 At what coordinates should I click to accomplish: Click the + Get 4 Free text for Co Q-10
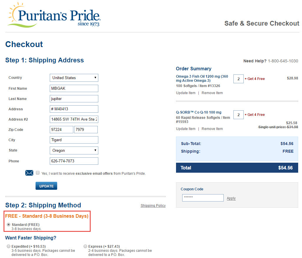coord(255,114)
